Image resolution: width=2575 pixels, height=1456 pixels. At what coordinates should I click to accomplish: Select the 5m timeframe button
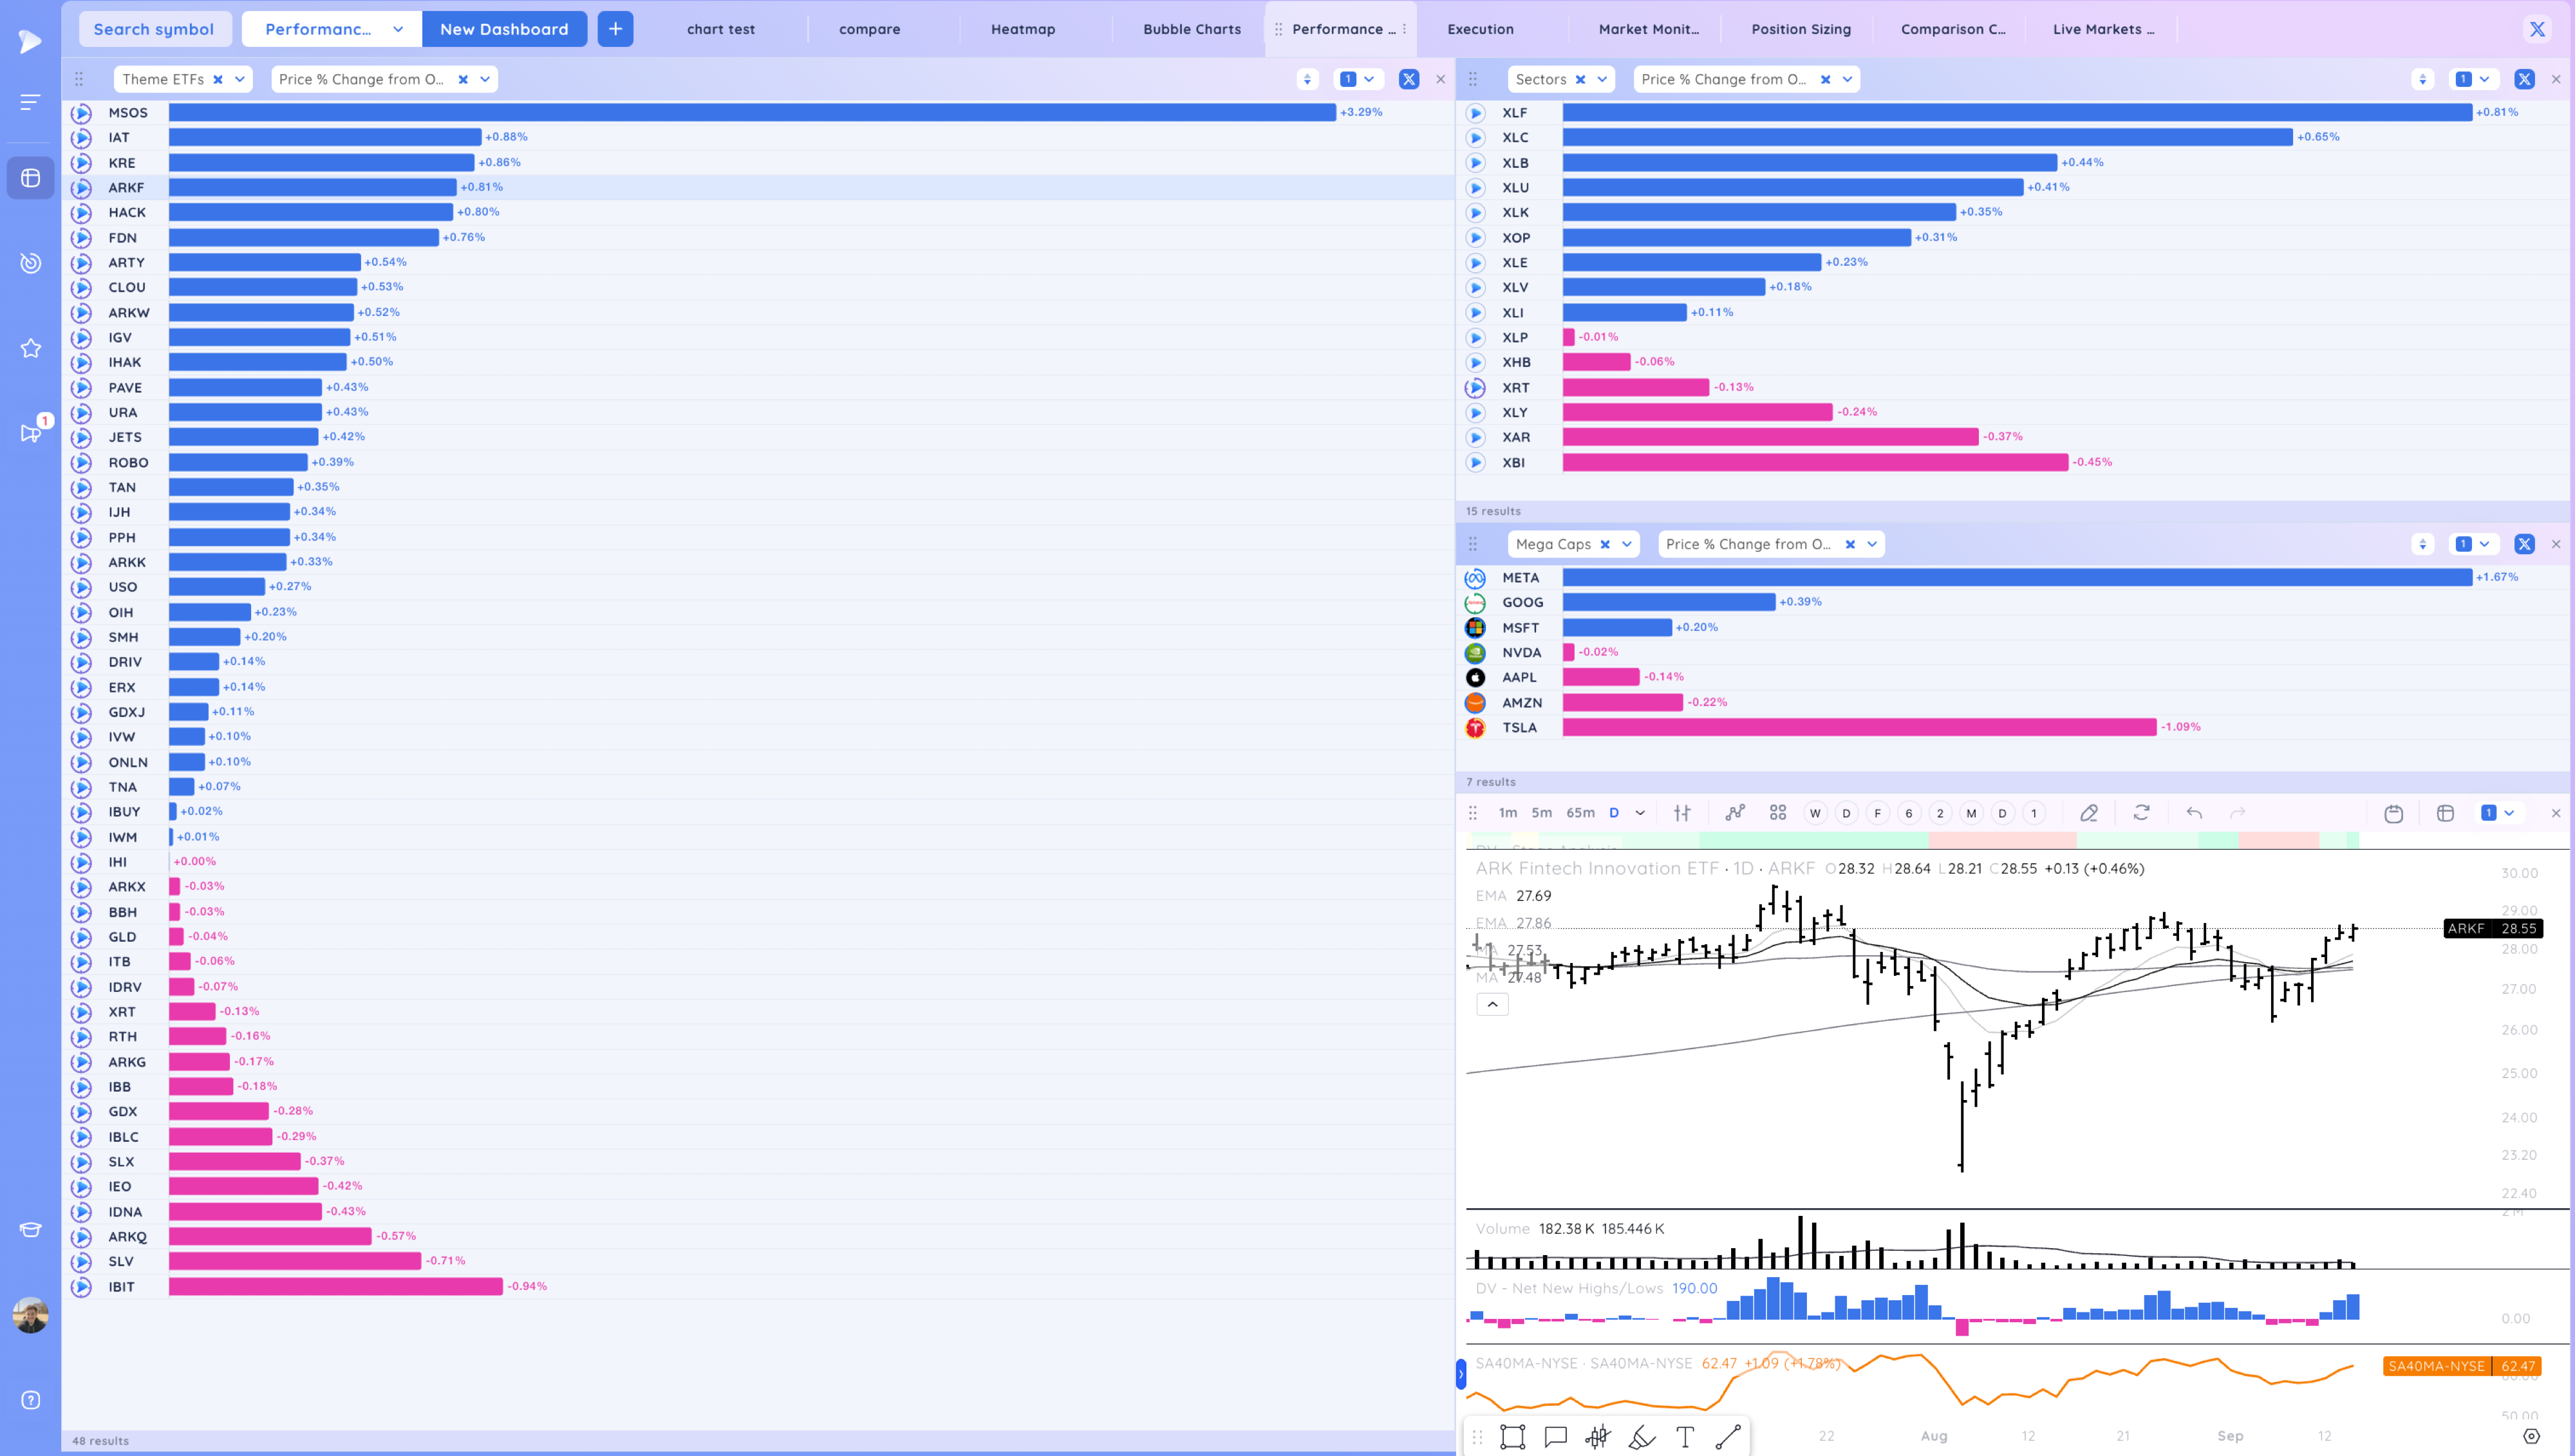(1542, 813)
